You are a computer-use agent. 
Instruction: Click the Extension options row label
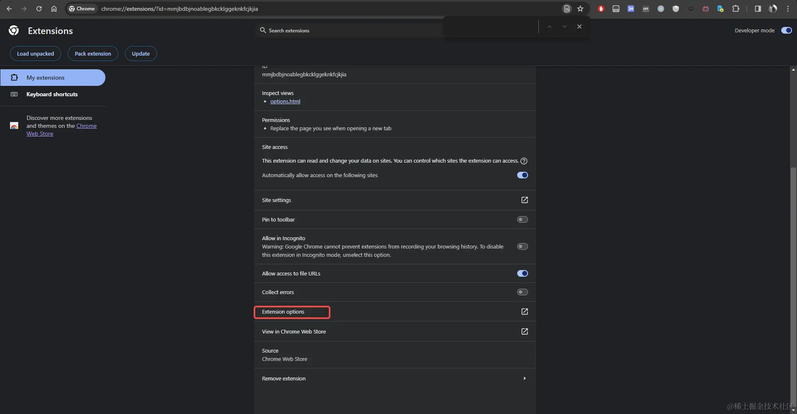(x=283, y=312)
